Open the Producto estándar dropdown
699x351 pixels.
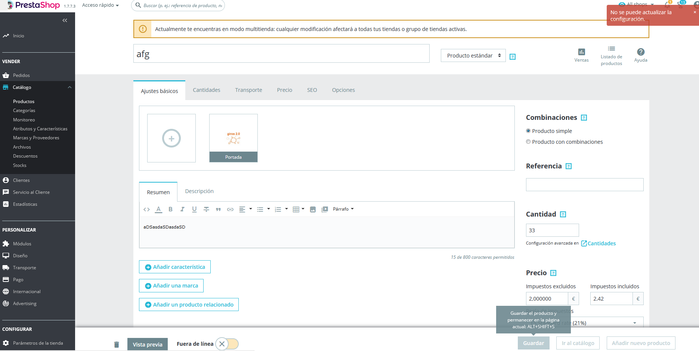(473, 56)
